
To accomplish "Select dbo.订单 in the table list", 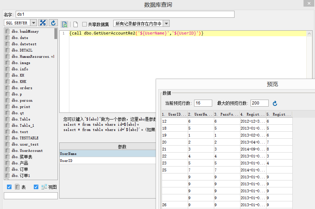I will click(x=20, y=169).
